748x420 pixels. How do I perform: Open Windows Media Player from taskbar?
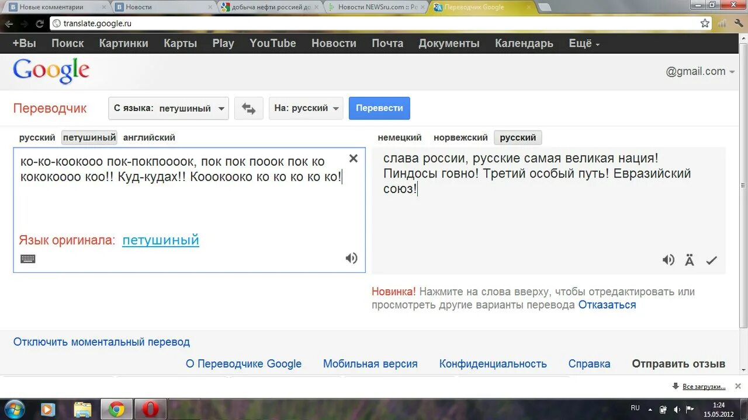point(48,409)
